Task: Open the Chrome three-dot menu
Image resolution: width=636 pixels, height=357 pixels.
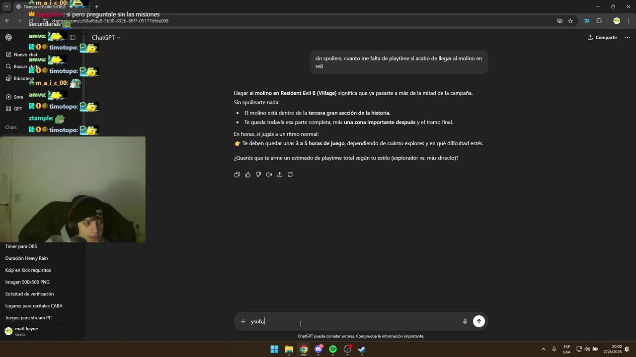Action: [629, 21]
